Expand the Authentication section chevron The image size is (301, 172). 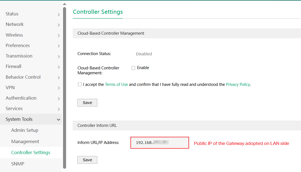[x=59, y=99]
